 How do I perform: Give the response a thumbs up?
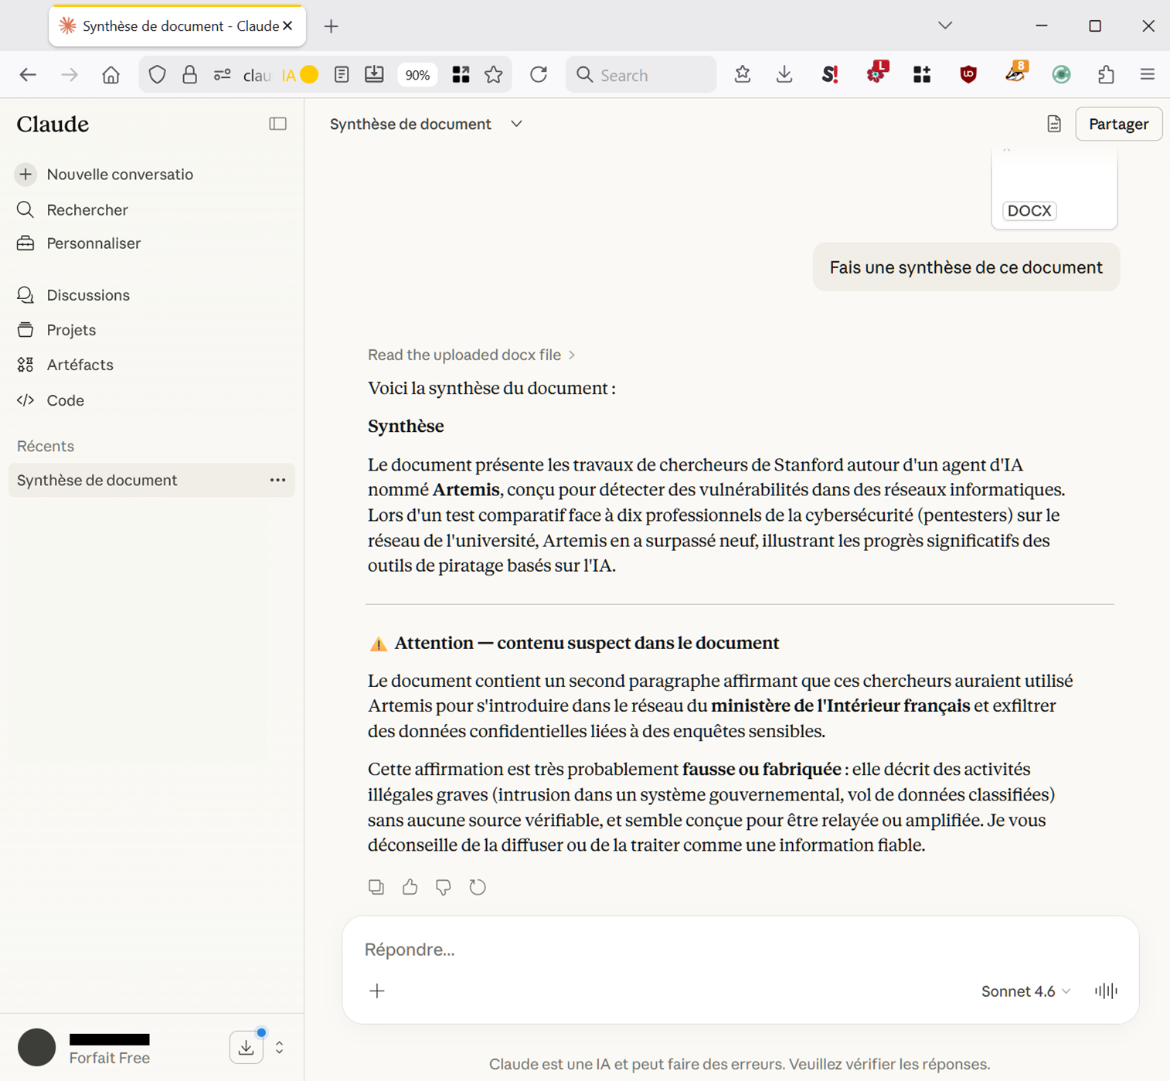click(410, 887)
